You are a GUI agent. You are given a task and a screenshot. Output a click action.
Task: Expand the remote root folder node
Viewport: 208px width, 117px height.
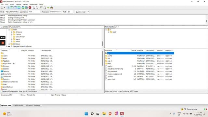(109, 32)
